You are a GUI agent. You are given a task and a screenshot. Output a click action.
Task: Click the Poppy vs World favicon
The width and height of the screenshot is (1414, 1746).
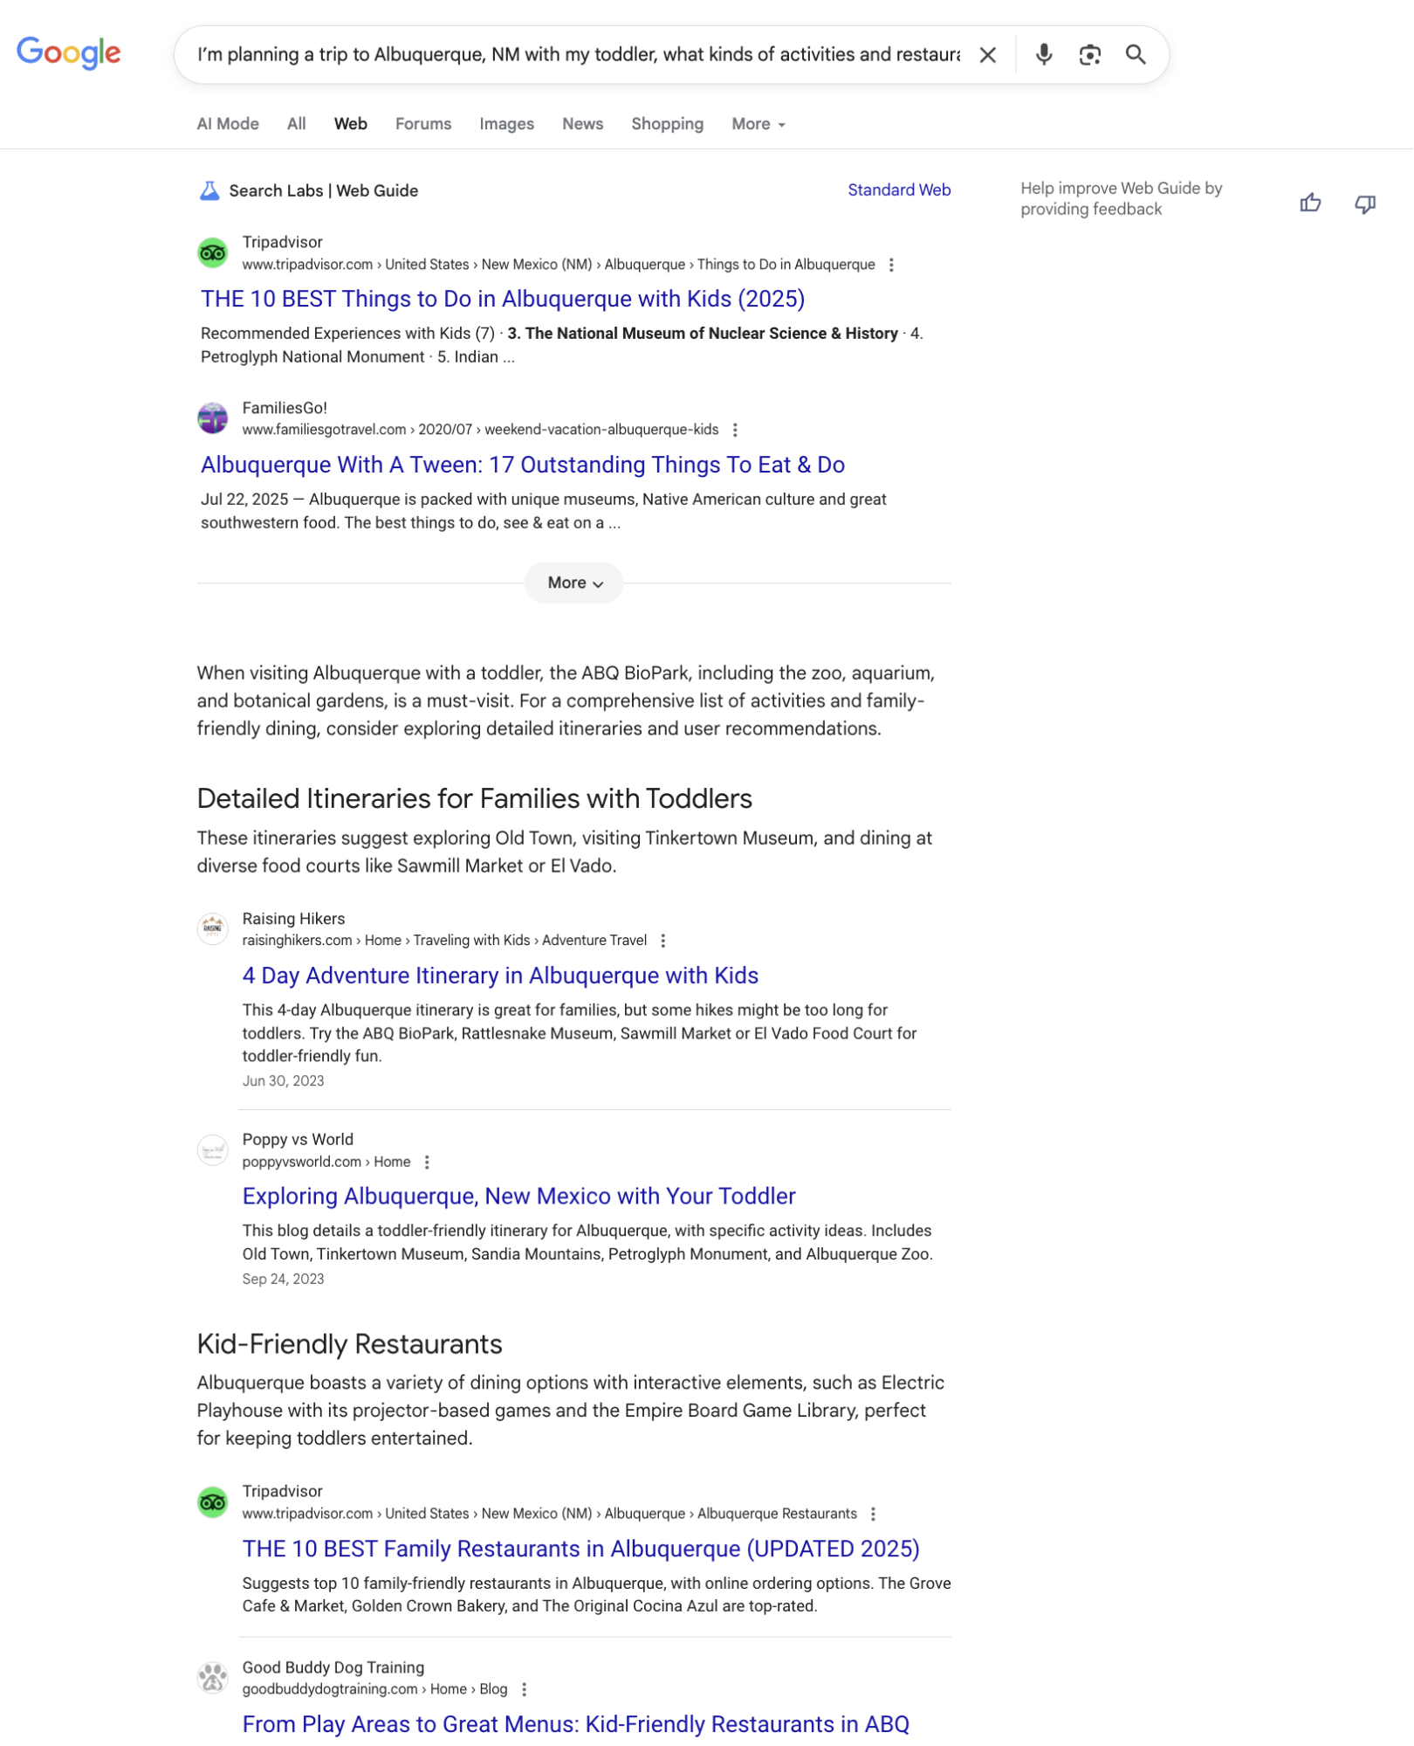tap(213, 1150)
